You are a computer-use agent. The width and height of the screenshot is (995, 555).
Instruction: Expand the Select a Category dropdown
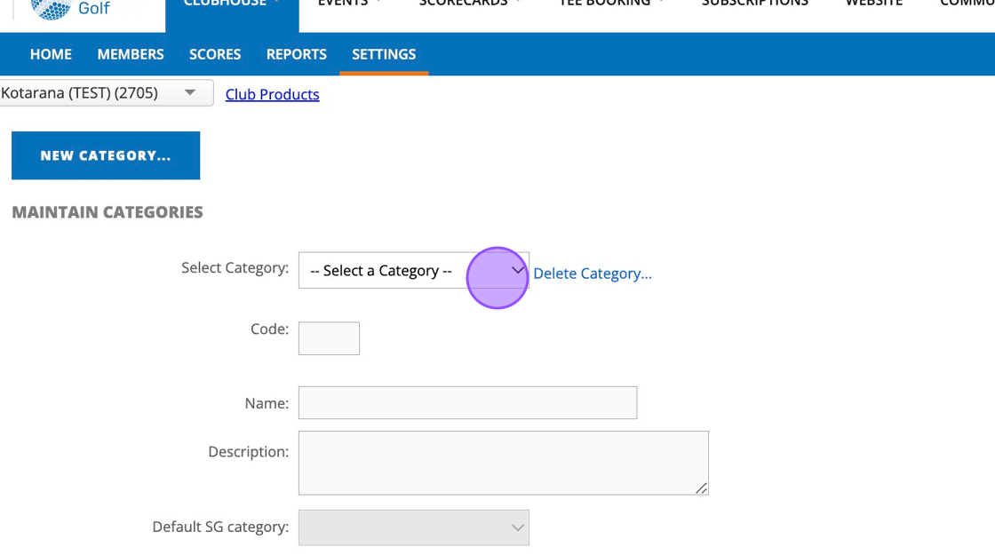pos(413,271)
